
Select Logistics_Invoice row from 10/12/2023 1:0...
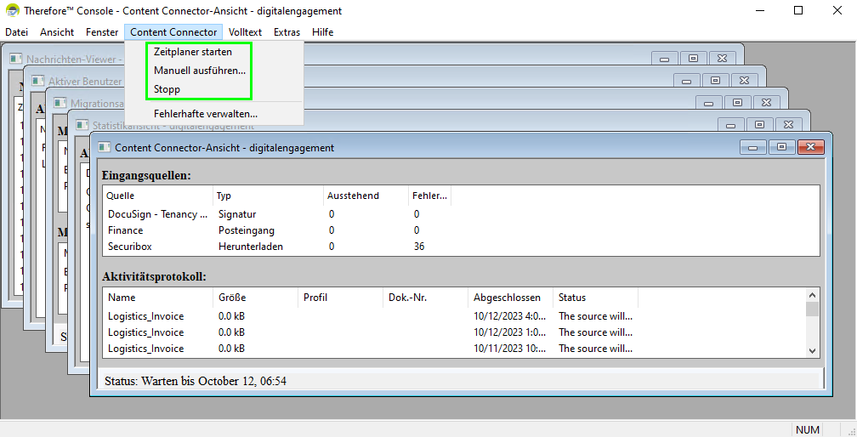(x=454, y=332)
